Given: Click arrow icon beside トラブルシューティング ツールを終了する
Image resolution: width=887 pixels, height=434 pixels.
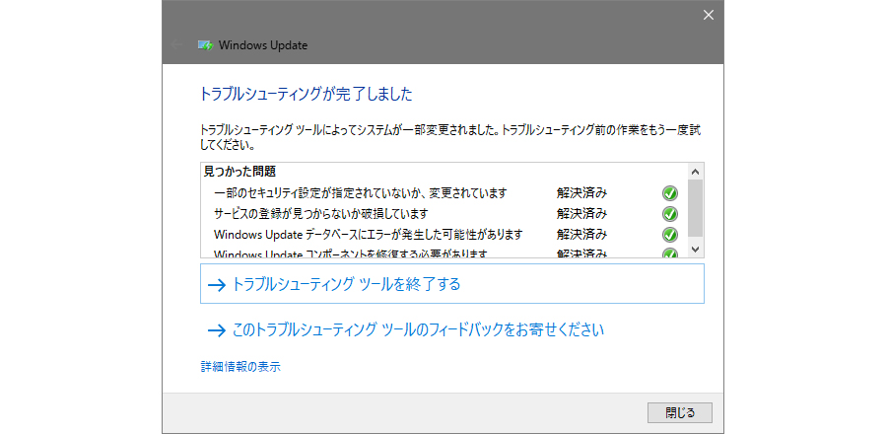Looking at the screenshot, I should (217, 284).
